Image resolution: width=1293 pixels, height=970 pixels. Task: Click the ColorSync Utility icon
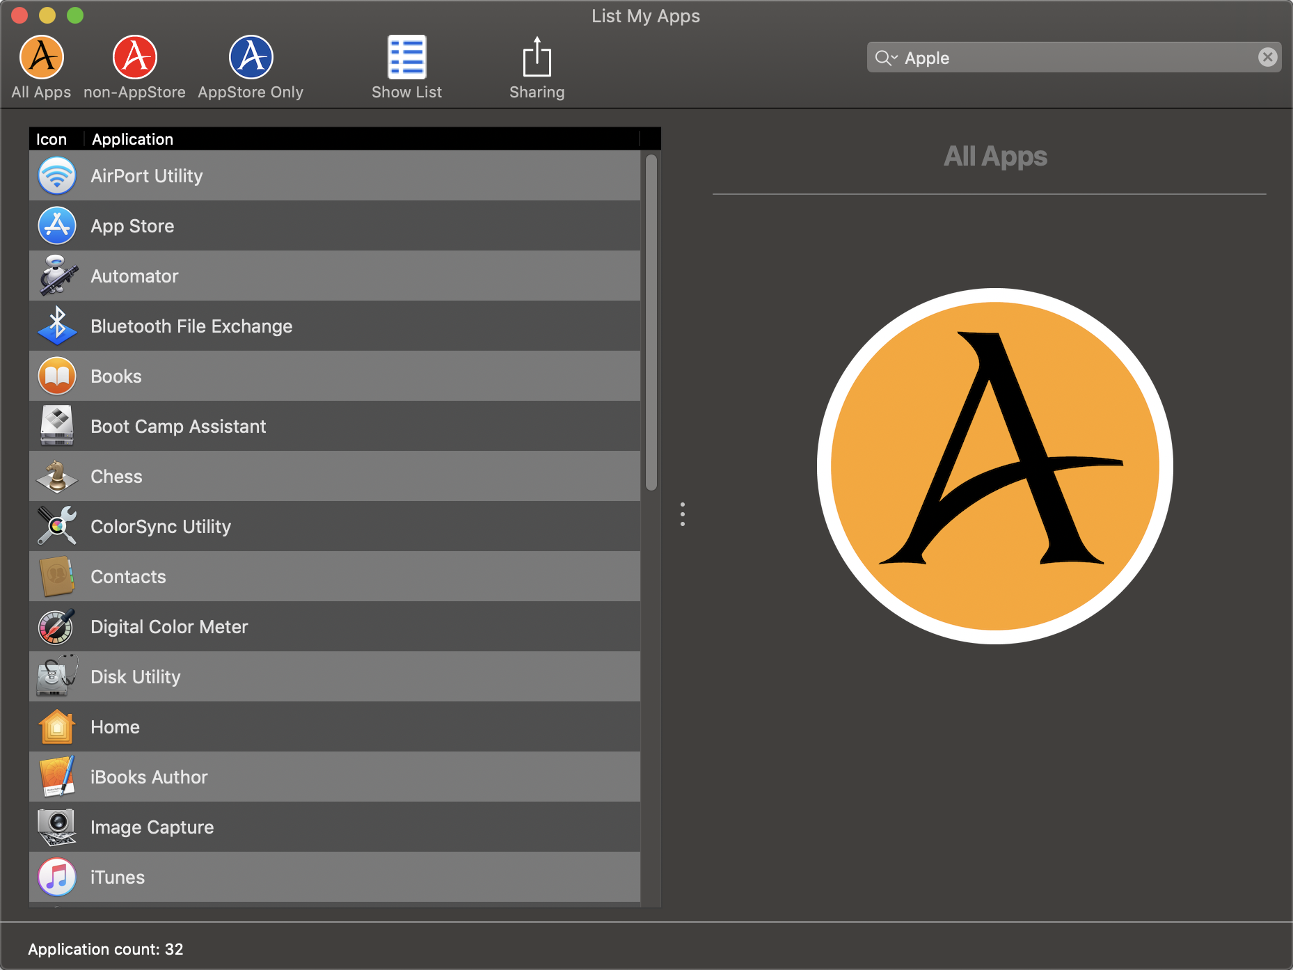(x=57, y=526)
